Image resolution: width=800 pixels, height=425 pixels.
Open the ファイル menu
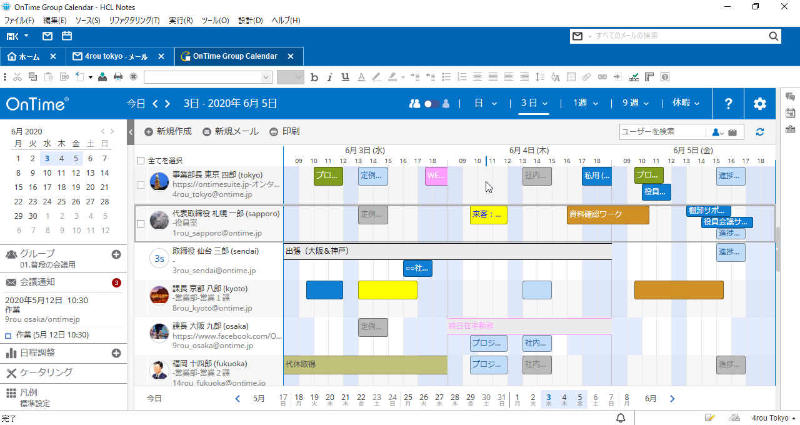[19, 21]
